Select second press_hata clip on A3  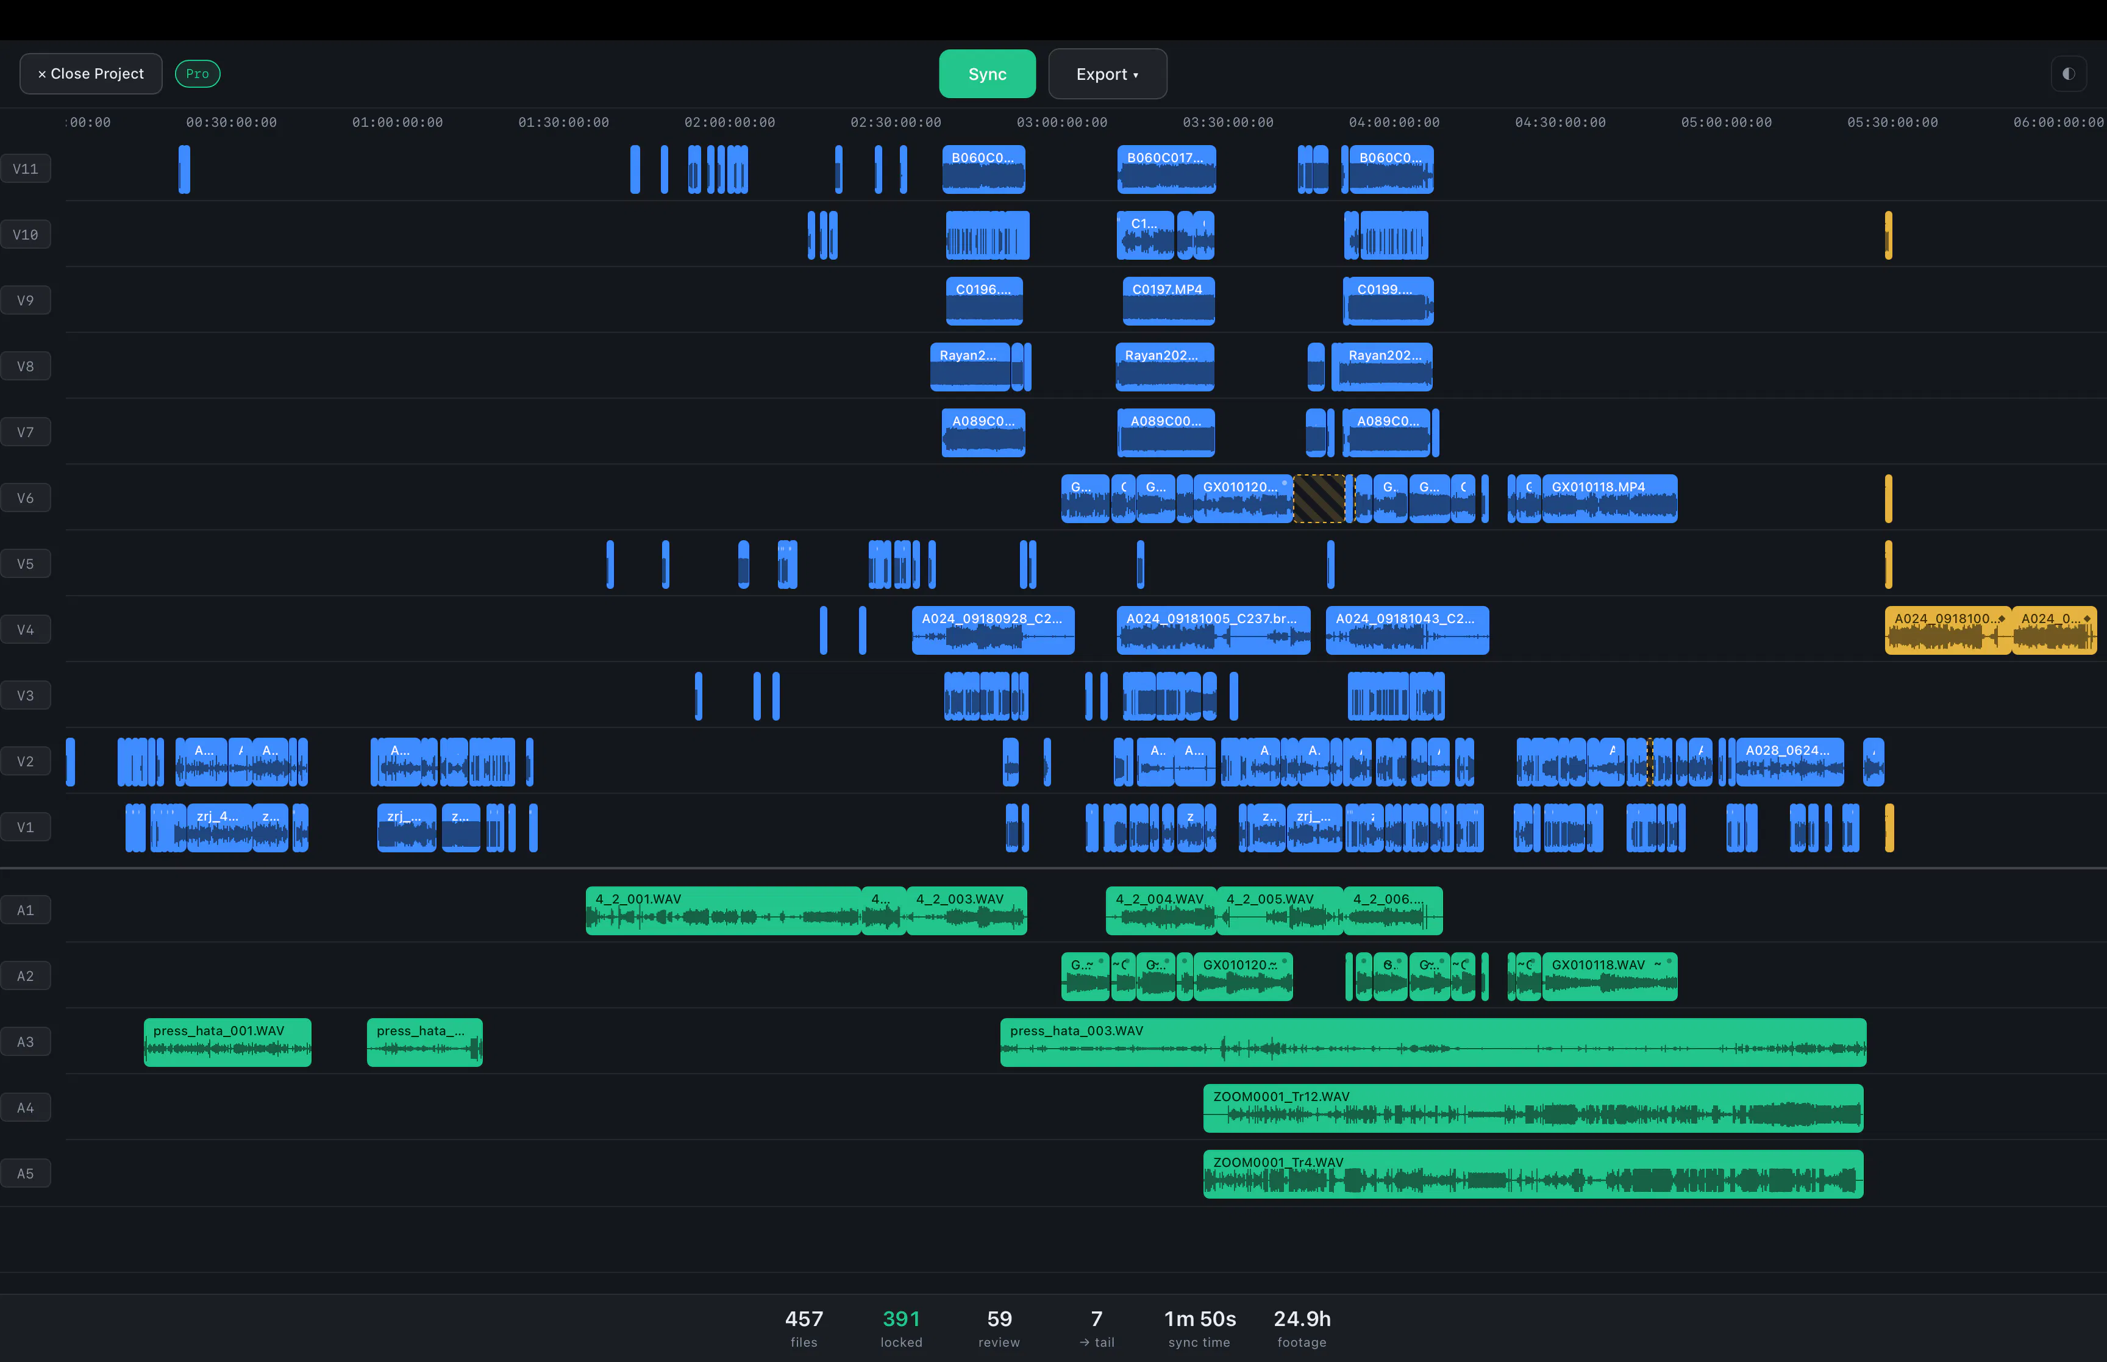click(424, 1042)
